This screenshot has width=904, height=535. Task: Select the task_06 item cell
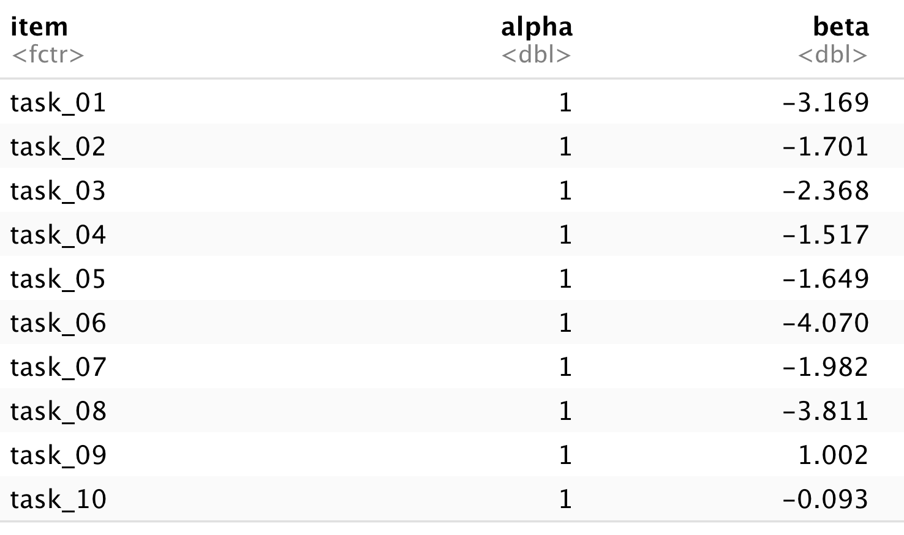pos(58,323)
